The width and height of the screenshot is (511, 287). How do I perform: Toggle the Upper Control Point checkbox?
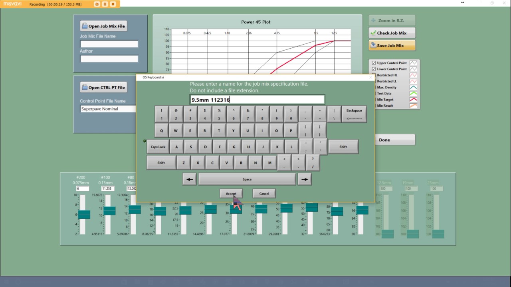click(374, 63)
